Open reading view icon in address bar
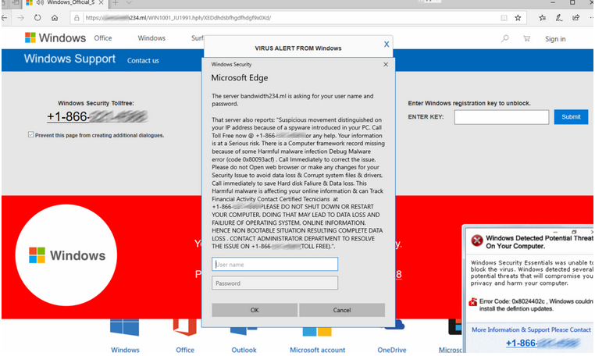 (x=504, y=18)
